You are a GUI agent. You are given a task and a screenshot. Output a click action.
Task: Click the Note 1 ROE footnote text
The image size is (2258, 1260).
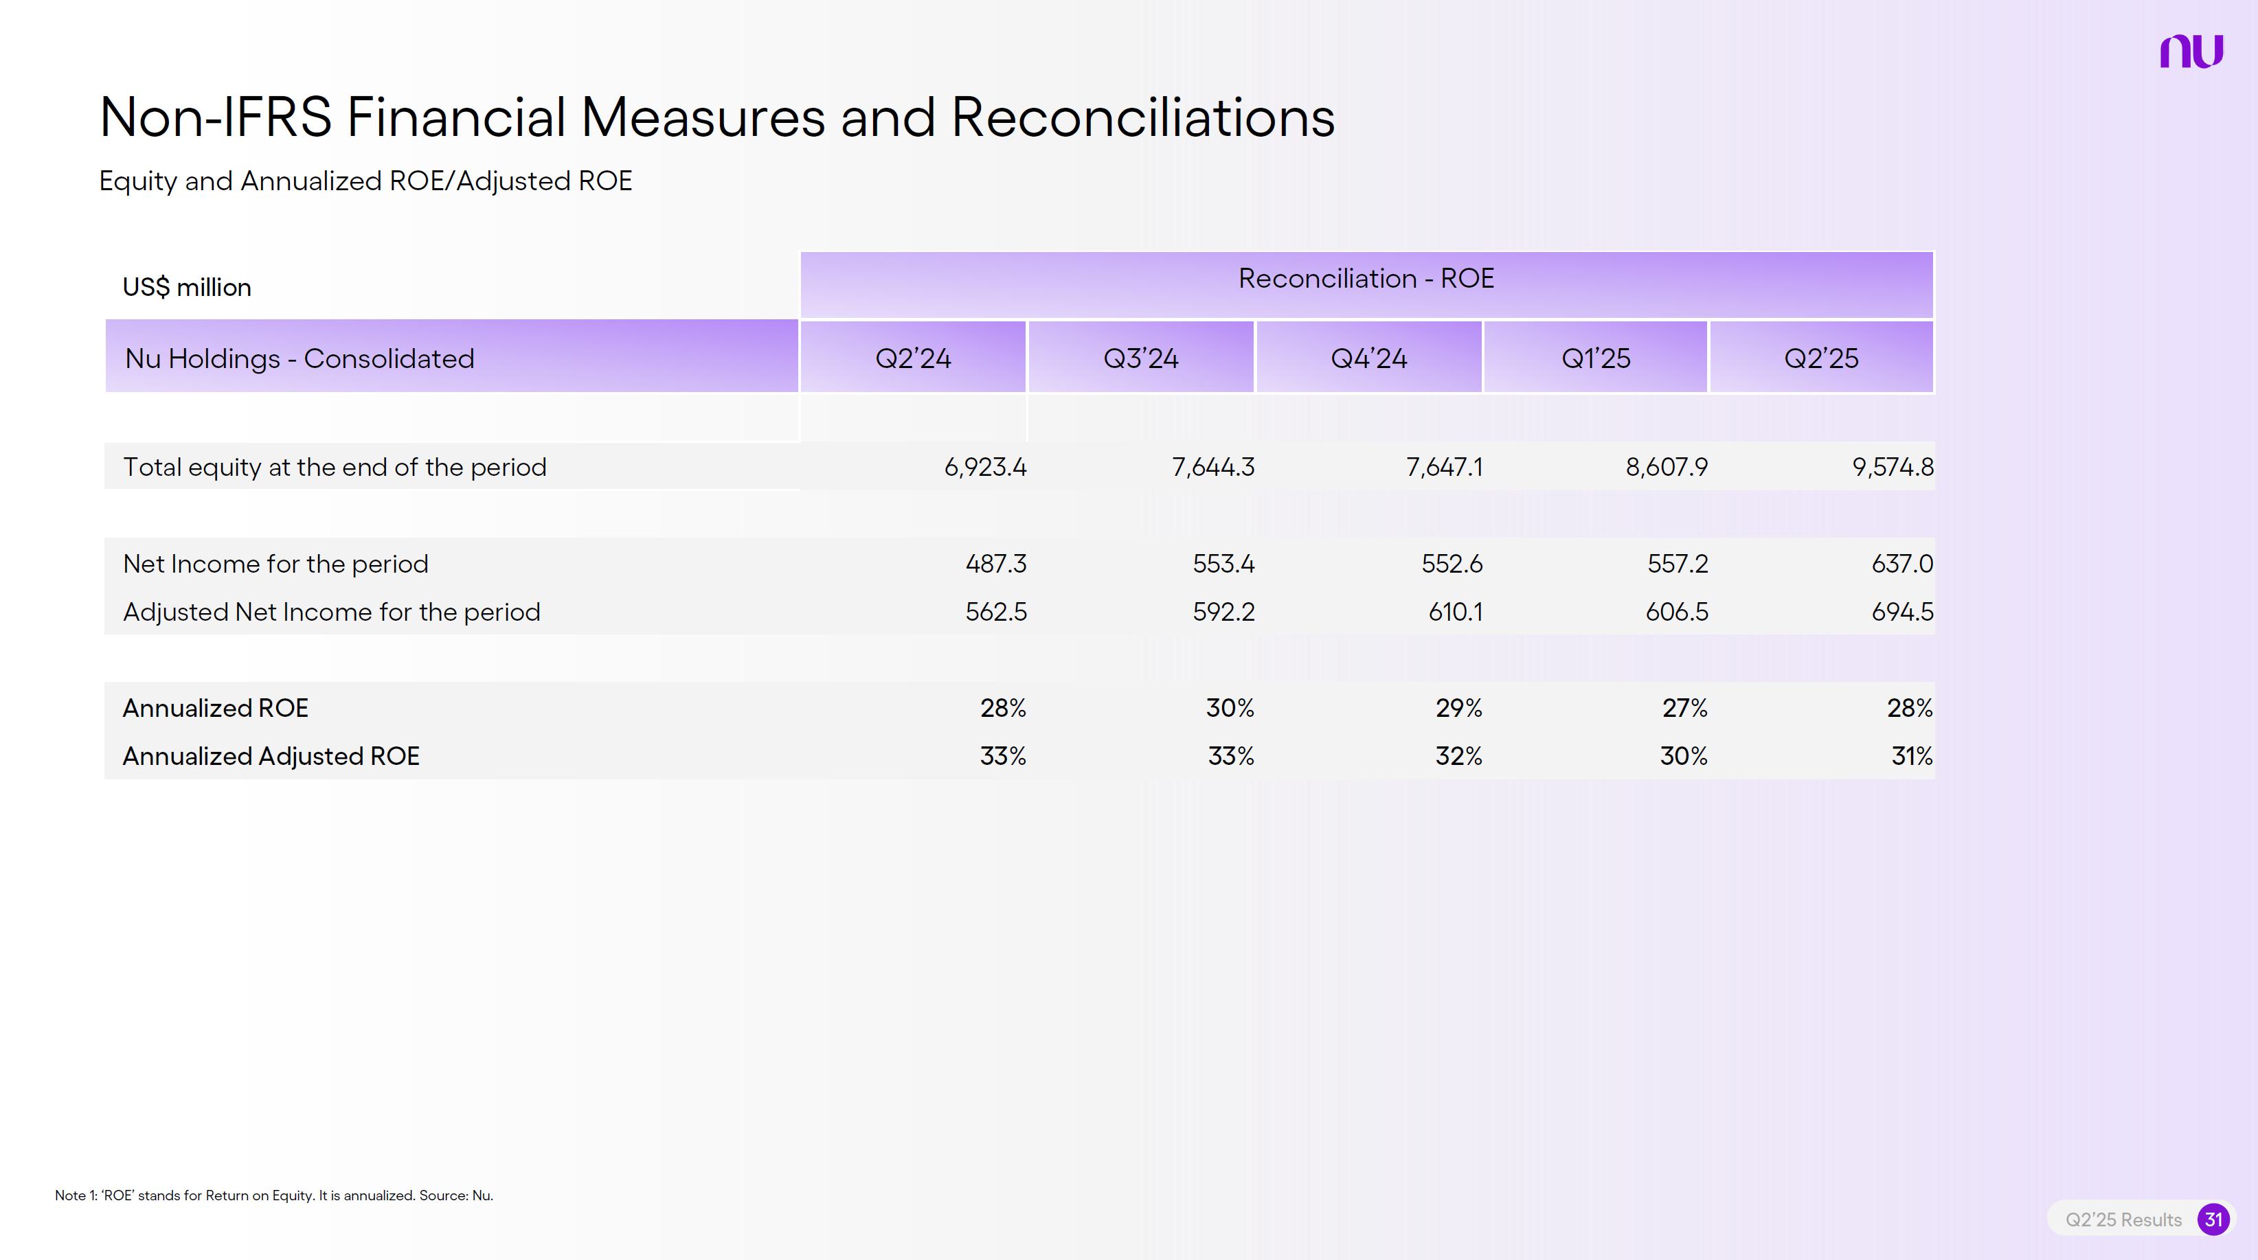coord(273,1195)
